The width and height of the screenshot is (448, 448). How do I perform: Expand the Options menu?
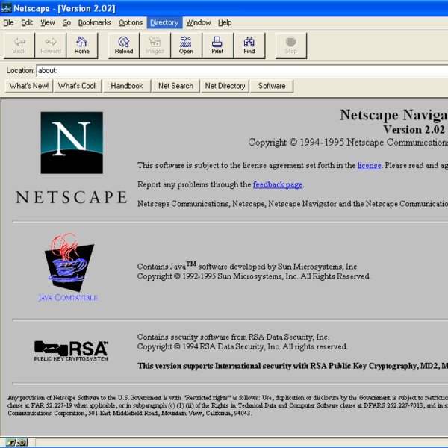tap(130, 22)
